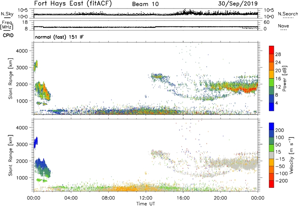Image resolution: width=298 pixels, height=206 pixels.
Task: Click the 'Nave' legend label
Action: [x=283, y=26]
